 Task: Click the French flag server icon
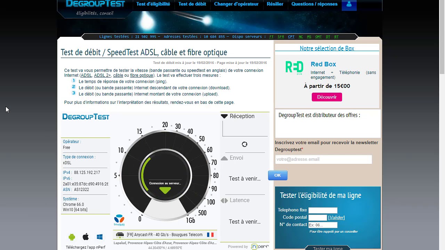[x=210, y=235]
